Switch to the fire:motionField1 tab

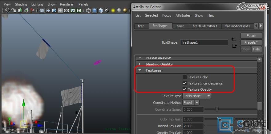tap(238, 26)
